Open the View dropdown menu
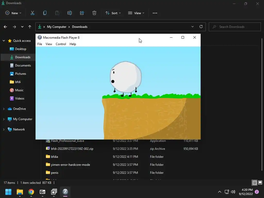 click(136, 13)
